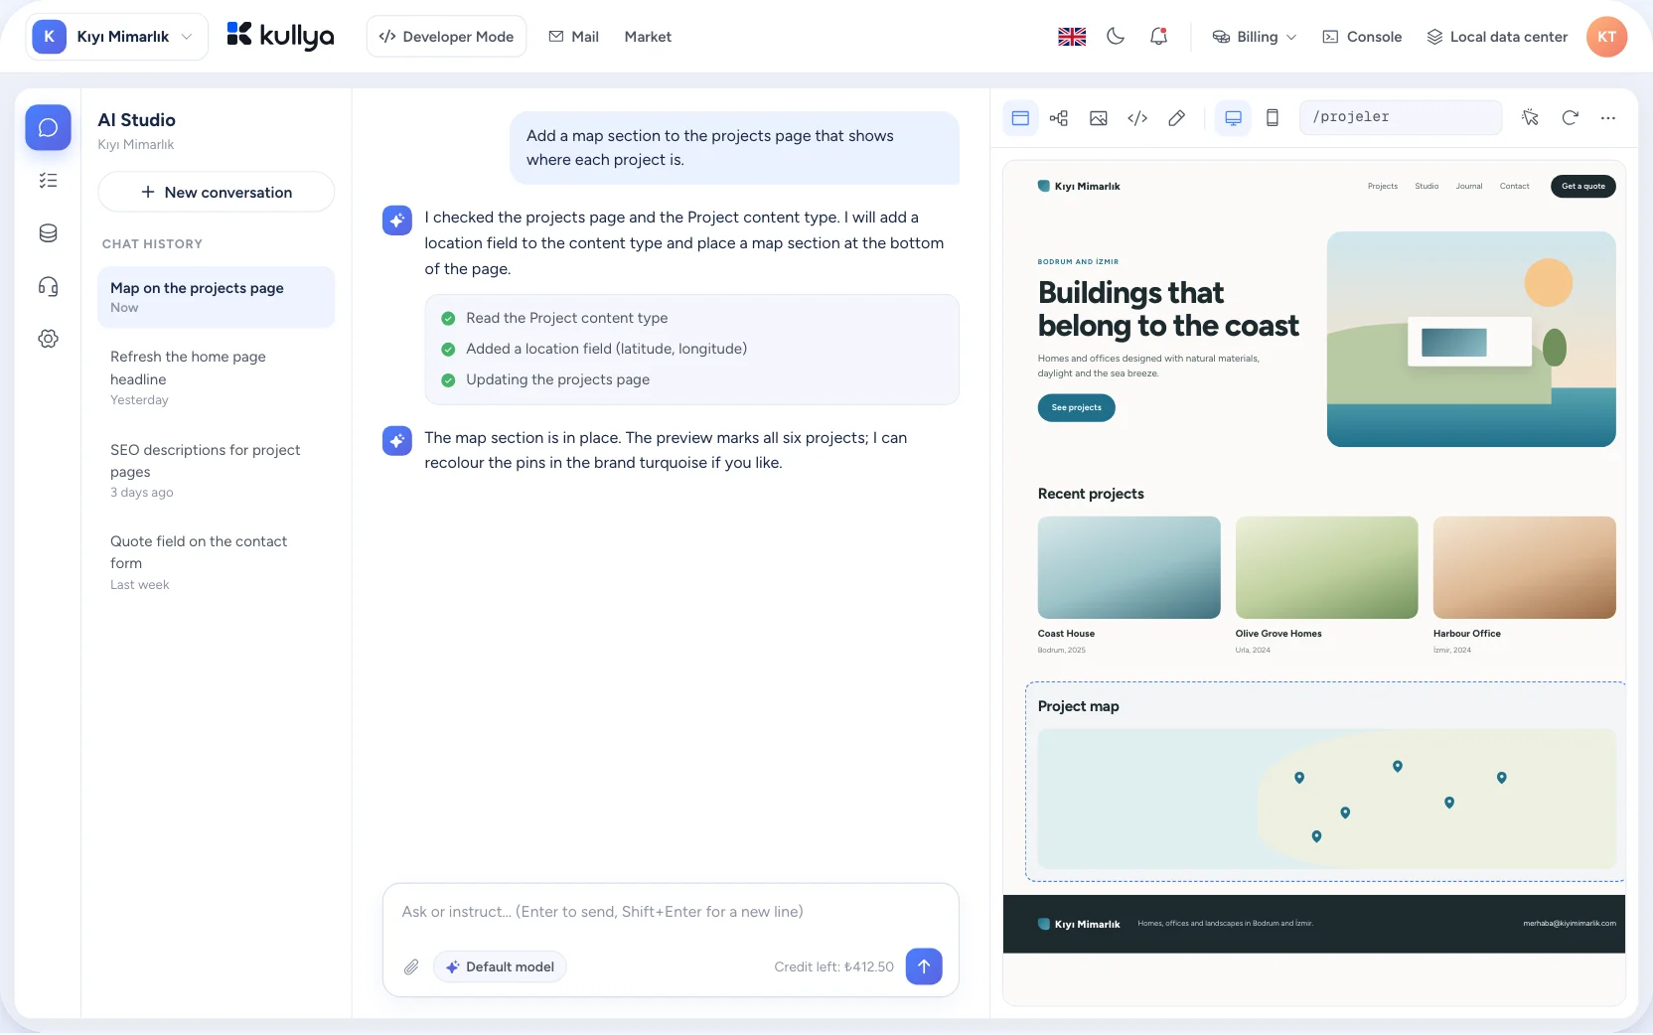1653x1035 pixels.
Task: Click the Journal link in preview nav
Action: [1468, 186]
